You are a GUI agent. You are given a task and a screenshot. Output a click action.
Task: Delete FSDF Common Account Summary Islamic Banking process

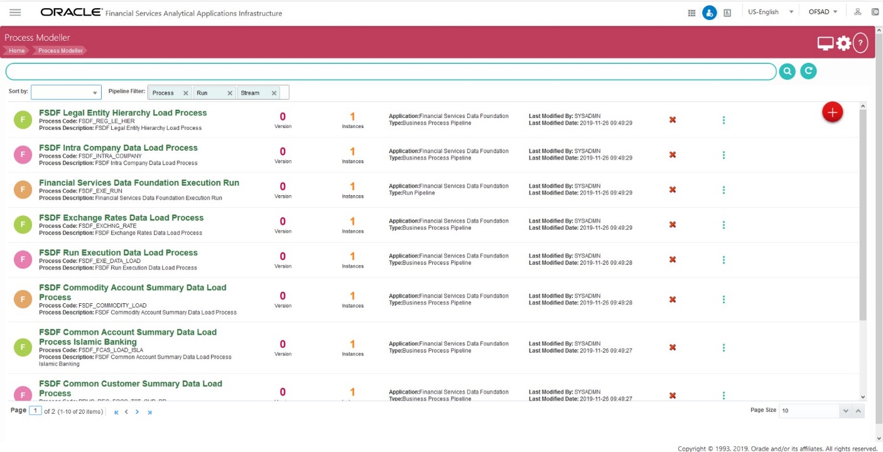[673, 347]
